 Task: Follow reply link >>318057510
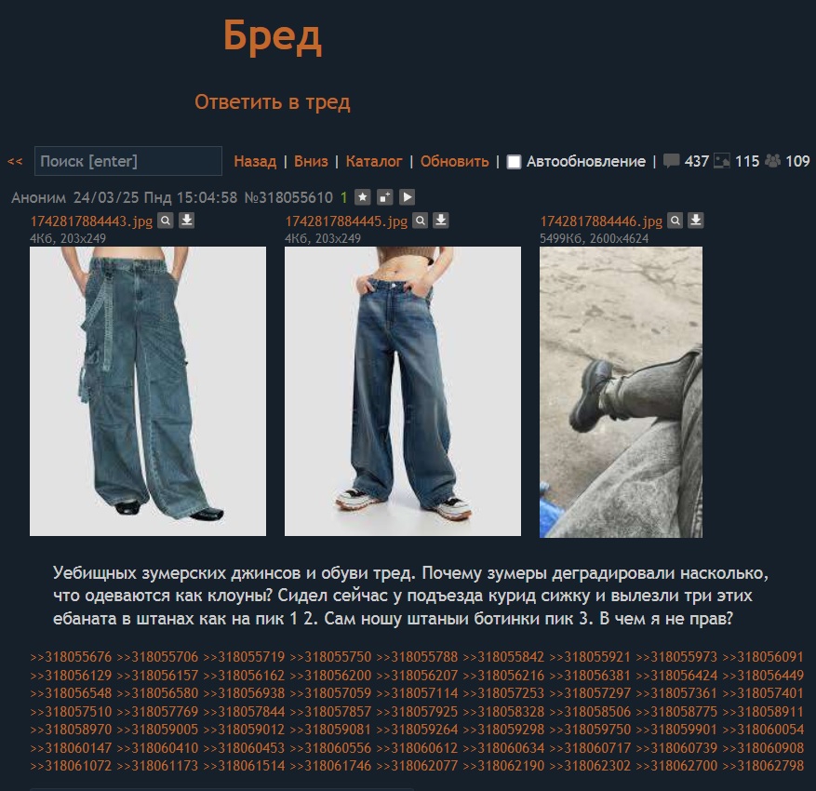[x=71, y=712]
